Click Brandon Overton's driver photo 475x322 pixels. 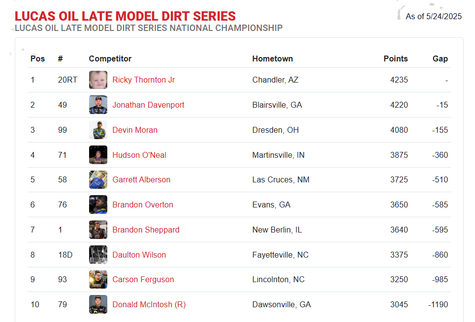click(x=98, y=205)
